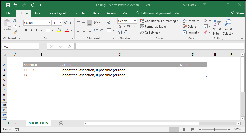The height and width of the screenshot is (133, 246).
Task: Center text horizontally
Action: (x=84, y=30)
